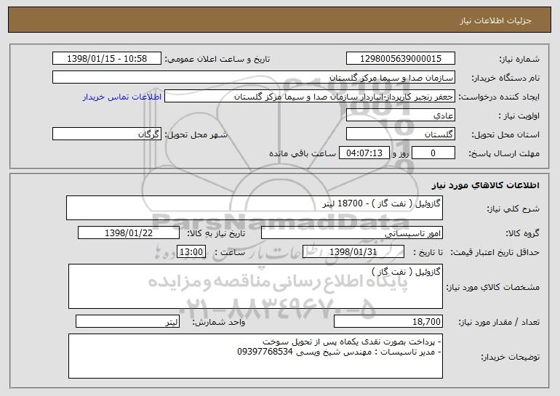Click the buyer notes text area (توضیحات خریدار)
Viewport: 560px width, 396px height.
click(255, 356)
